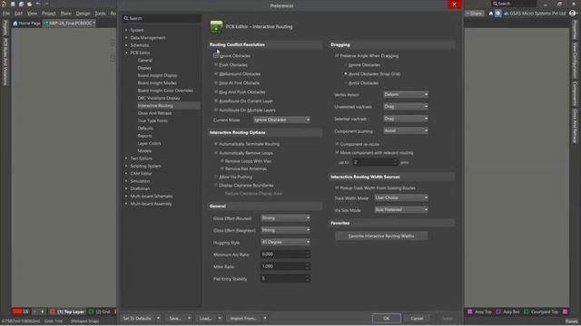Click the Assy Top magenta layer swatch

click(470, 312)
